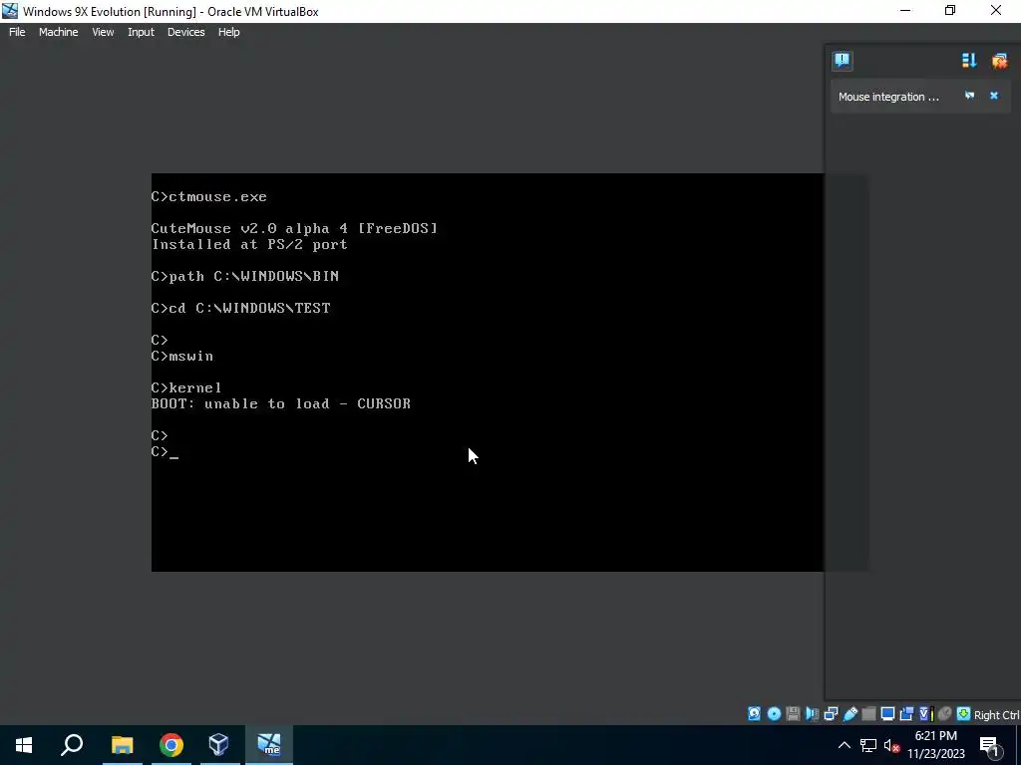Open File Explorer from the taskbar
The width and height of the screenshot is (1021, 765).
[x=122, y=745]
